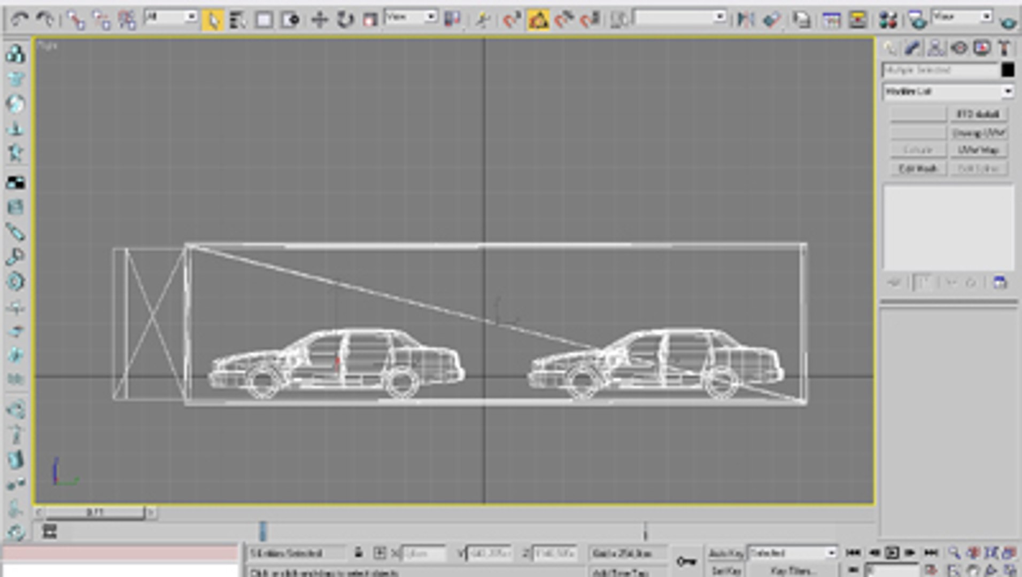Click the X coordinate input field
Image resolution: width=1022 pixels, height=577 pixels.
424,553
